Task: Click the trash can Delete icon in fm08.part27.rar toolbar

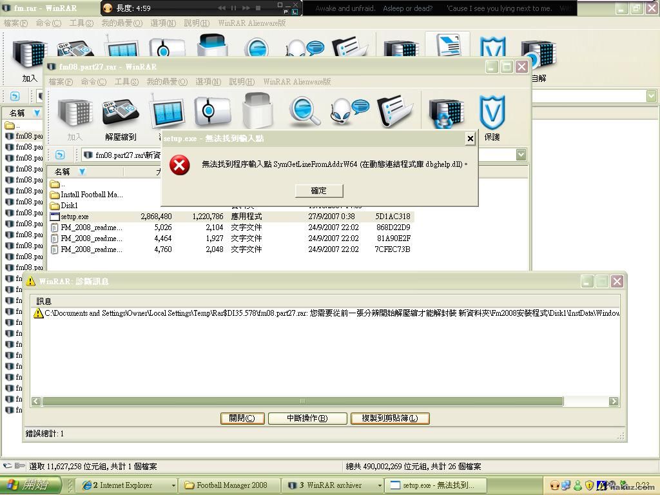Action: (x=258, y=110)
